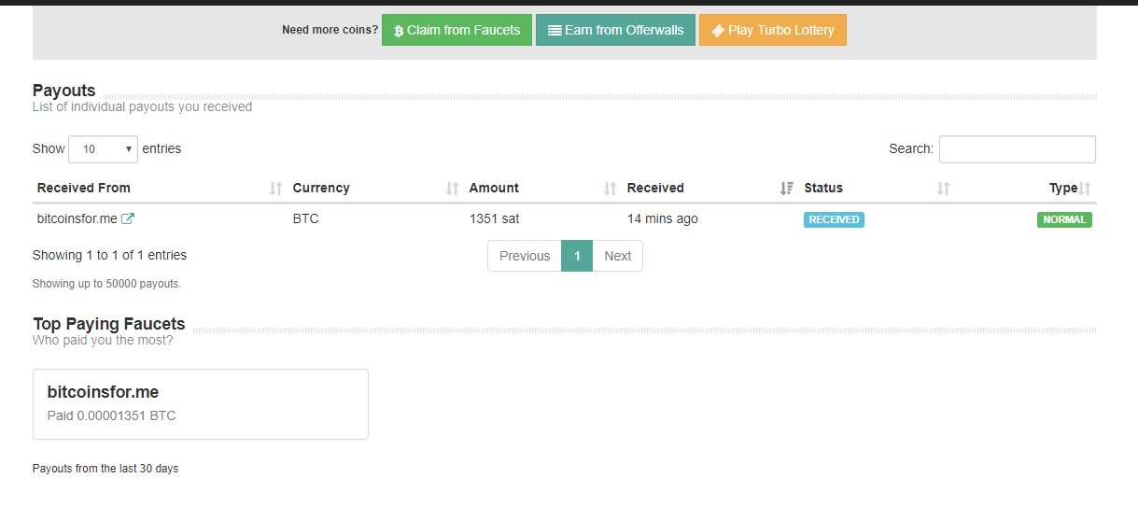Click the Claim from Faucets button
The image size is (1138, 506).
(457, 30)
